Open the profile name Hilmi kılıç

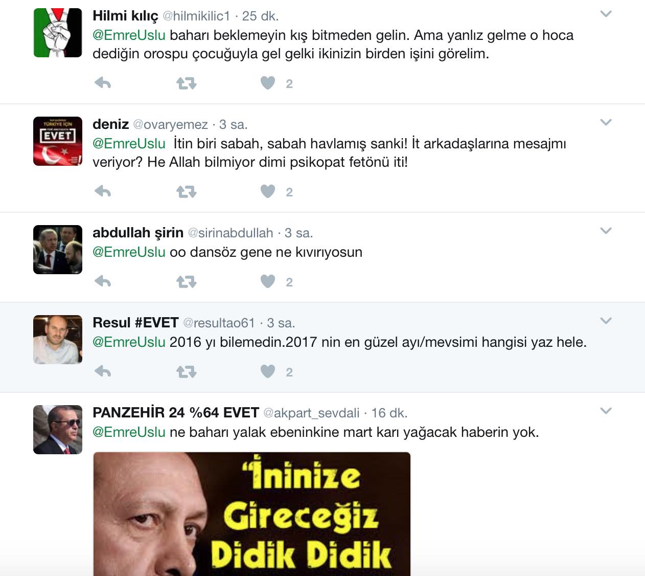pos(125,16)
